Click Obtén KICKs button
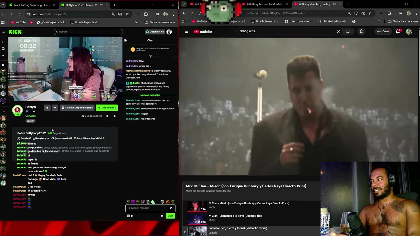The height and width of the screenshot is (236, 420). click(x=155, y=32)
